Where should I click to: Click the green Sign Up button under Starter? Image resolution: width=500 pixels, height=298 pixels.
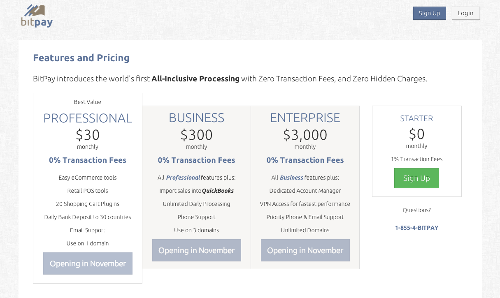[416, 178]
